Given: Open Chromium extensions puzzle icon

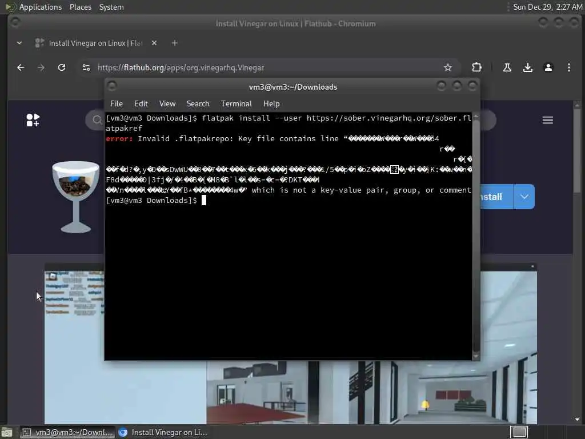Looking at the screenshot, I should 476,67.
